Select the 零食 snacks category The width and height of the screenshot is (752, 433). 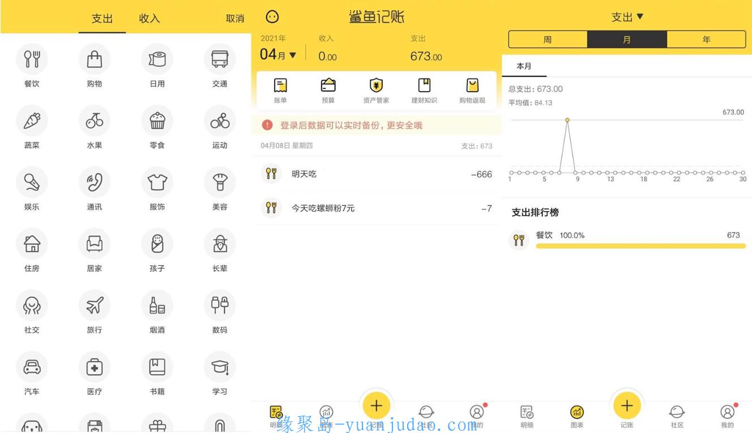point(157,121)
